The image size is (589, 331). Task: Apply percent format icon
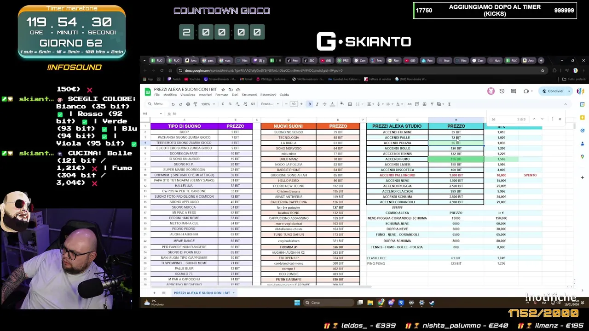230,104
